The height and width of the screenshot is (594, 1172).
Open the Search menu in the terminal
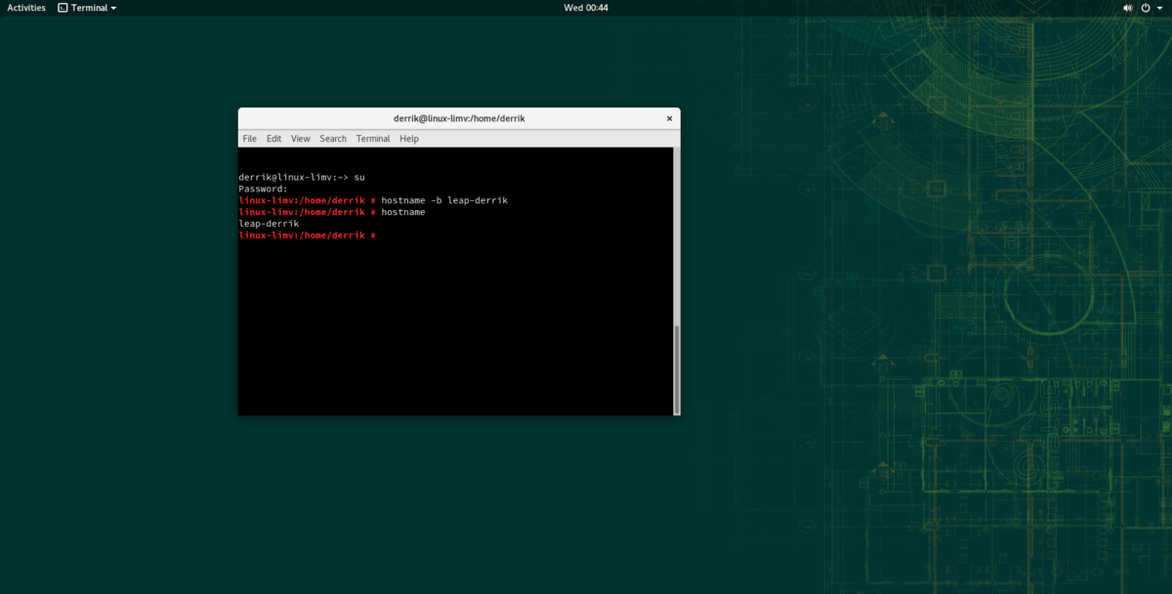click(333, 138)
